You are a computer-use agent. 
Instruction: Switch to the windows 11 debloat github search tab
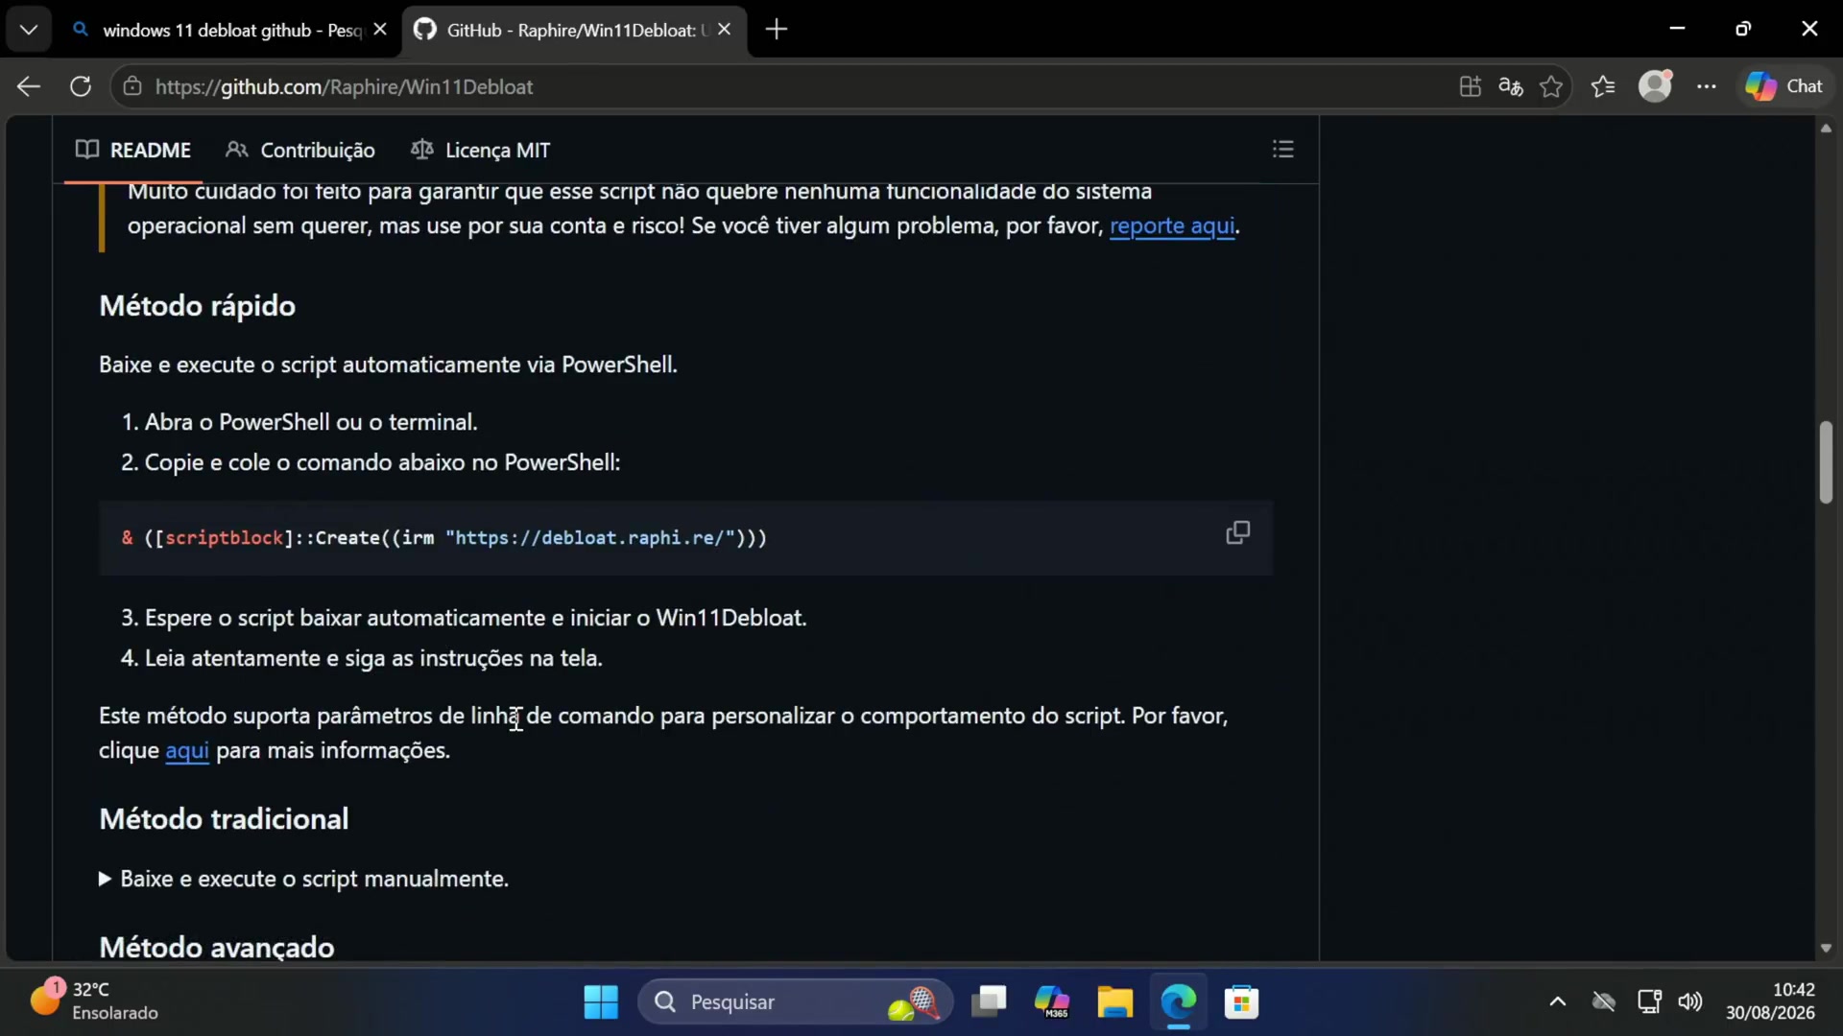coord(230,30)
